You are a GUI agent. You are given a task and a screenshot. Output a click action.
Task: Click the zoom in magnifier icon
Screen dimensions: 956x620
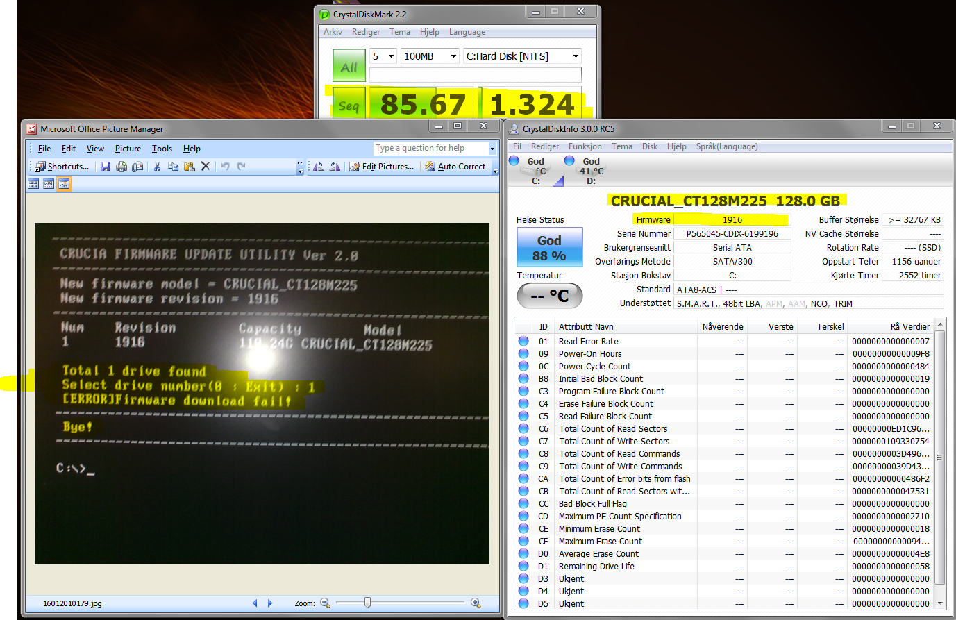tap(476, 603)
